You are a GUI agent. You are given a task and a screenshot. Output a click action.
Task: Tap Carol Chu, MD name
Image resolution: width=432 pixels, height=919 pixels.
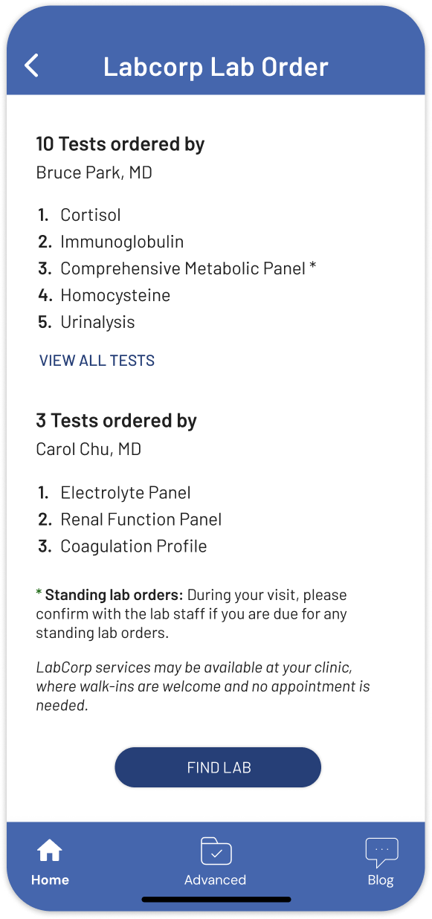point(88,450)
